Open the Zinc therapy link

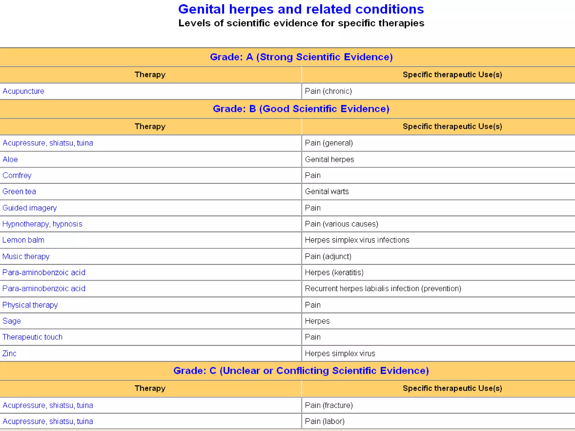click(x=9, y=354)
